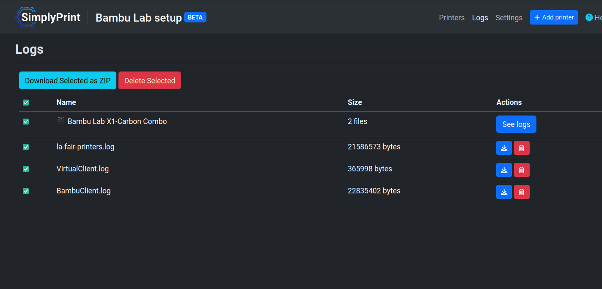Open the Settings page in the navigation
Screen dimensions: 602x289
(x=509, y=18)
